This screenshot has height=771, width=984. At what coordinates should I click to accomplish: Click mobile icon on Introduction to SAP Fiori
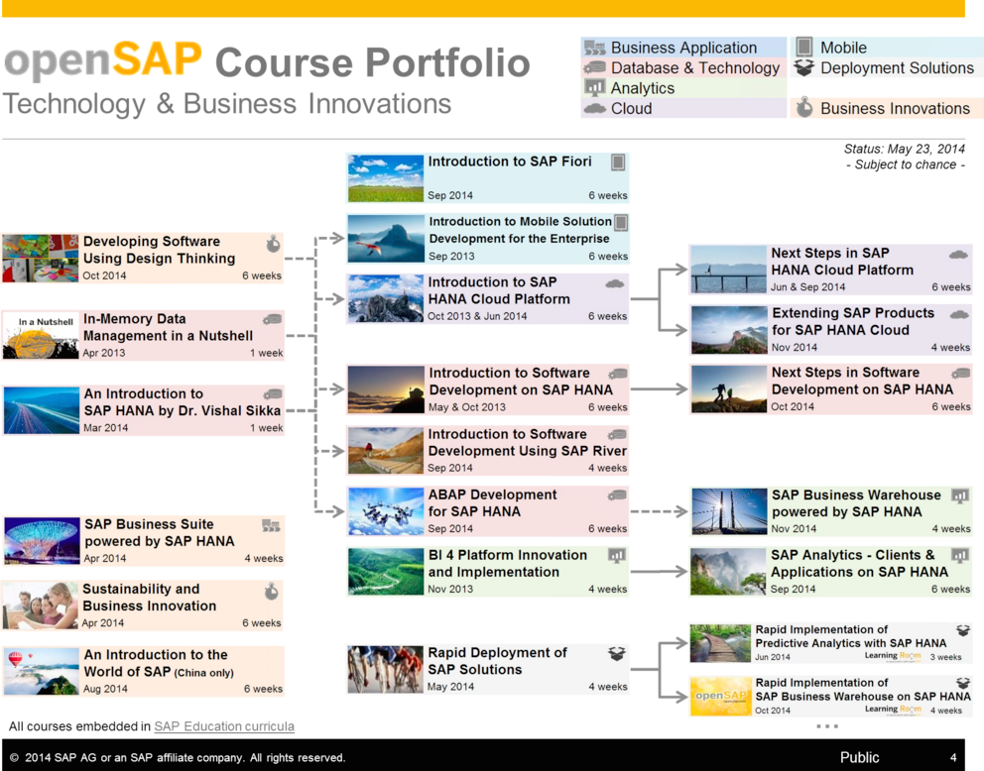[618, 163]
